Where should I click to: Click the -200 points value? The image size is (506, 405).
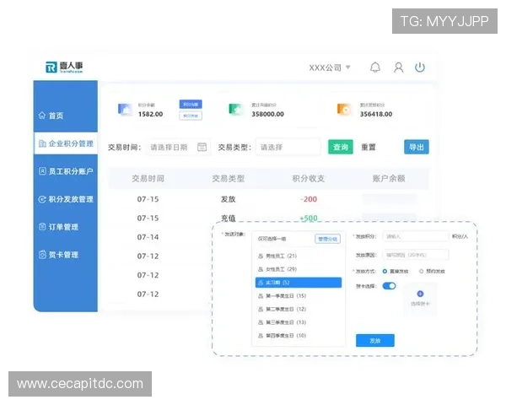coord(309,199)
